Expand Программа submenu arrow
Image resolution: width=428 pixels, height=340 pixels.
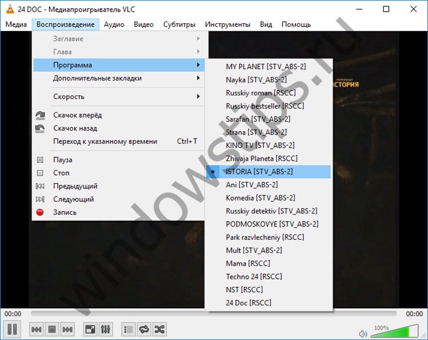coord(199,65)
